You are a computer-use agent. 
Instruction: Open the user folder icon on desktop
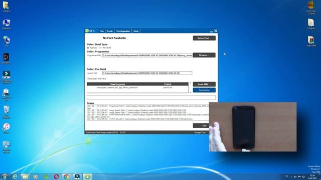[6, 6]
